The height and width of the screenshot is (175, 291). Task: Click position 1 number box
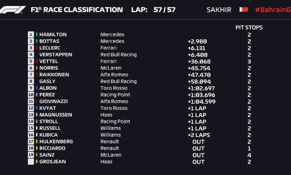click(31, 34)
